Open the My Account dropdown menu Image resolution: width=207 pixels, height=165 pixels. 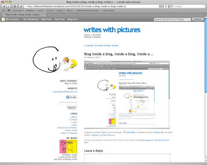[13, 19]
